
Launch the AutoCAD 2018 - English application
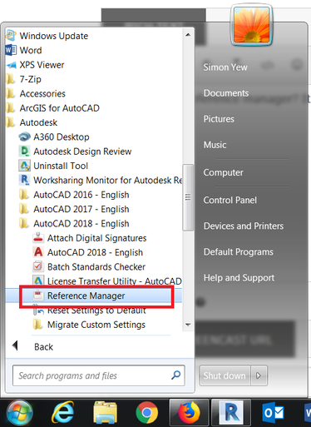95,252
